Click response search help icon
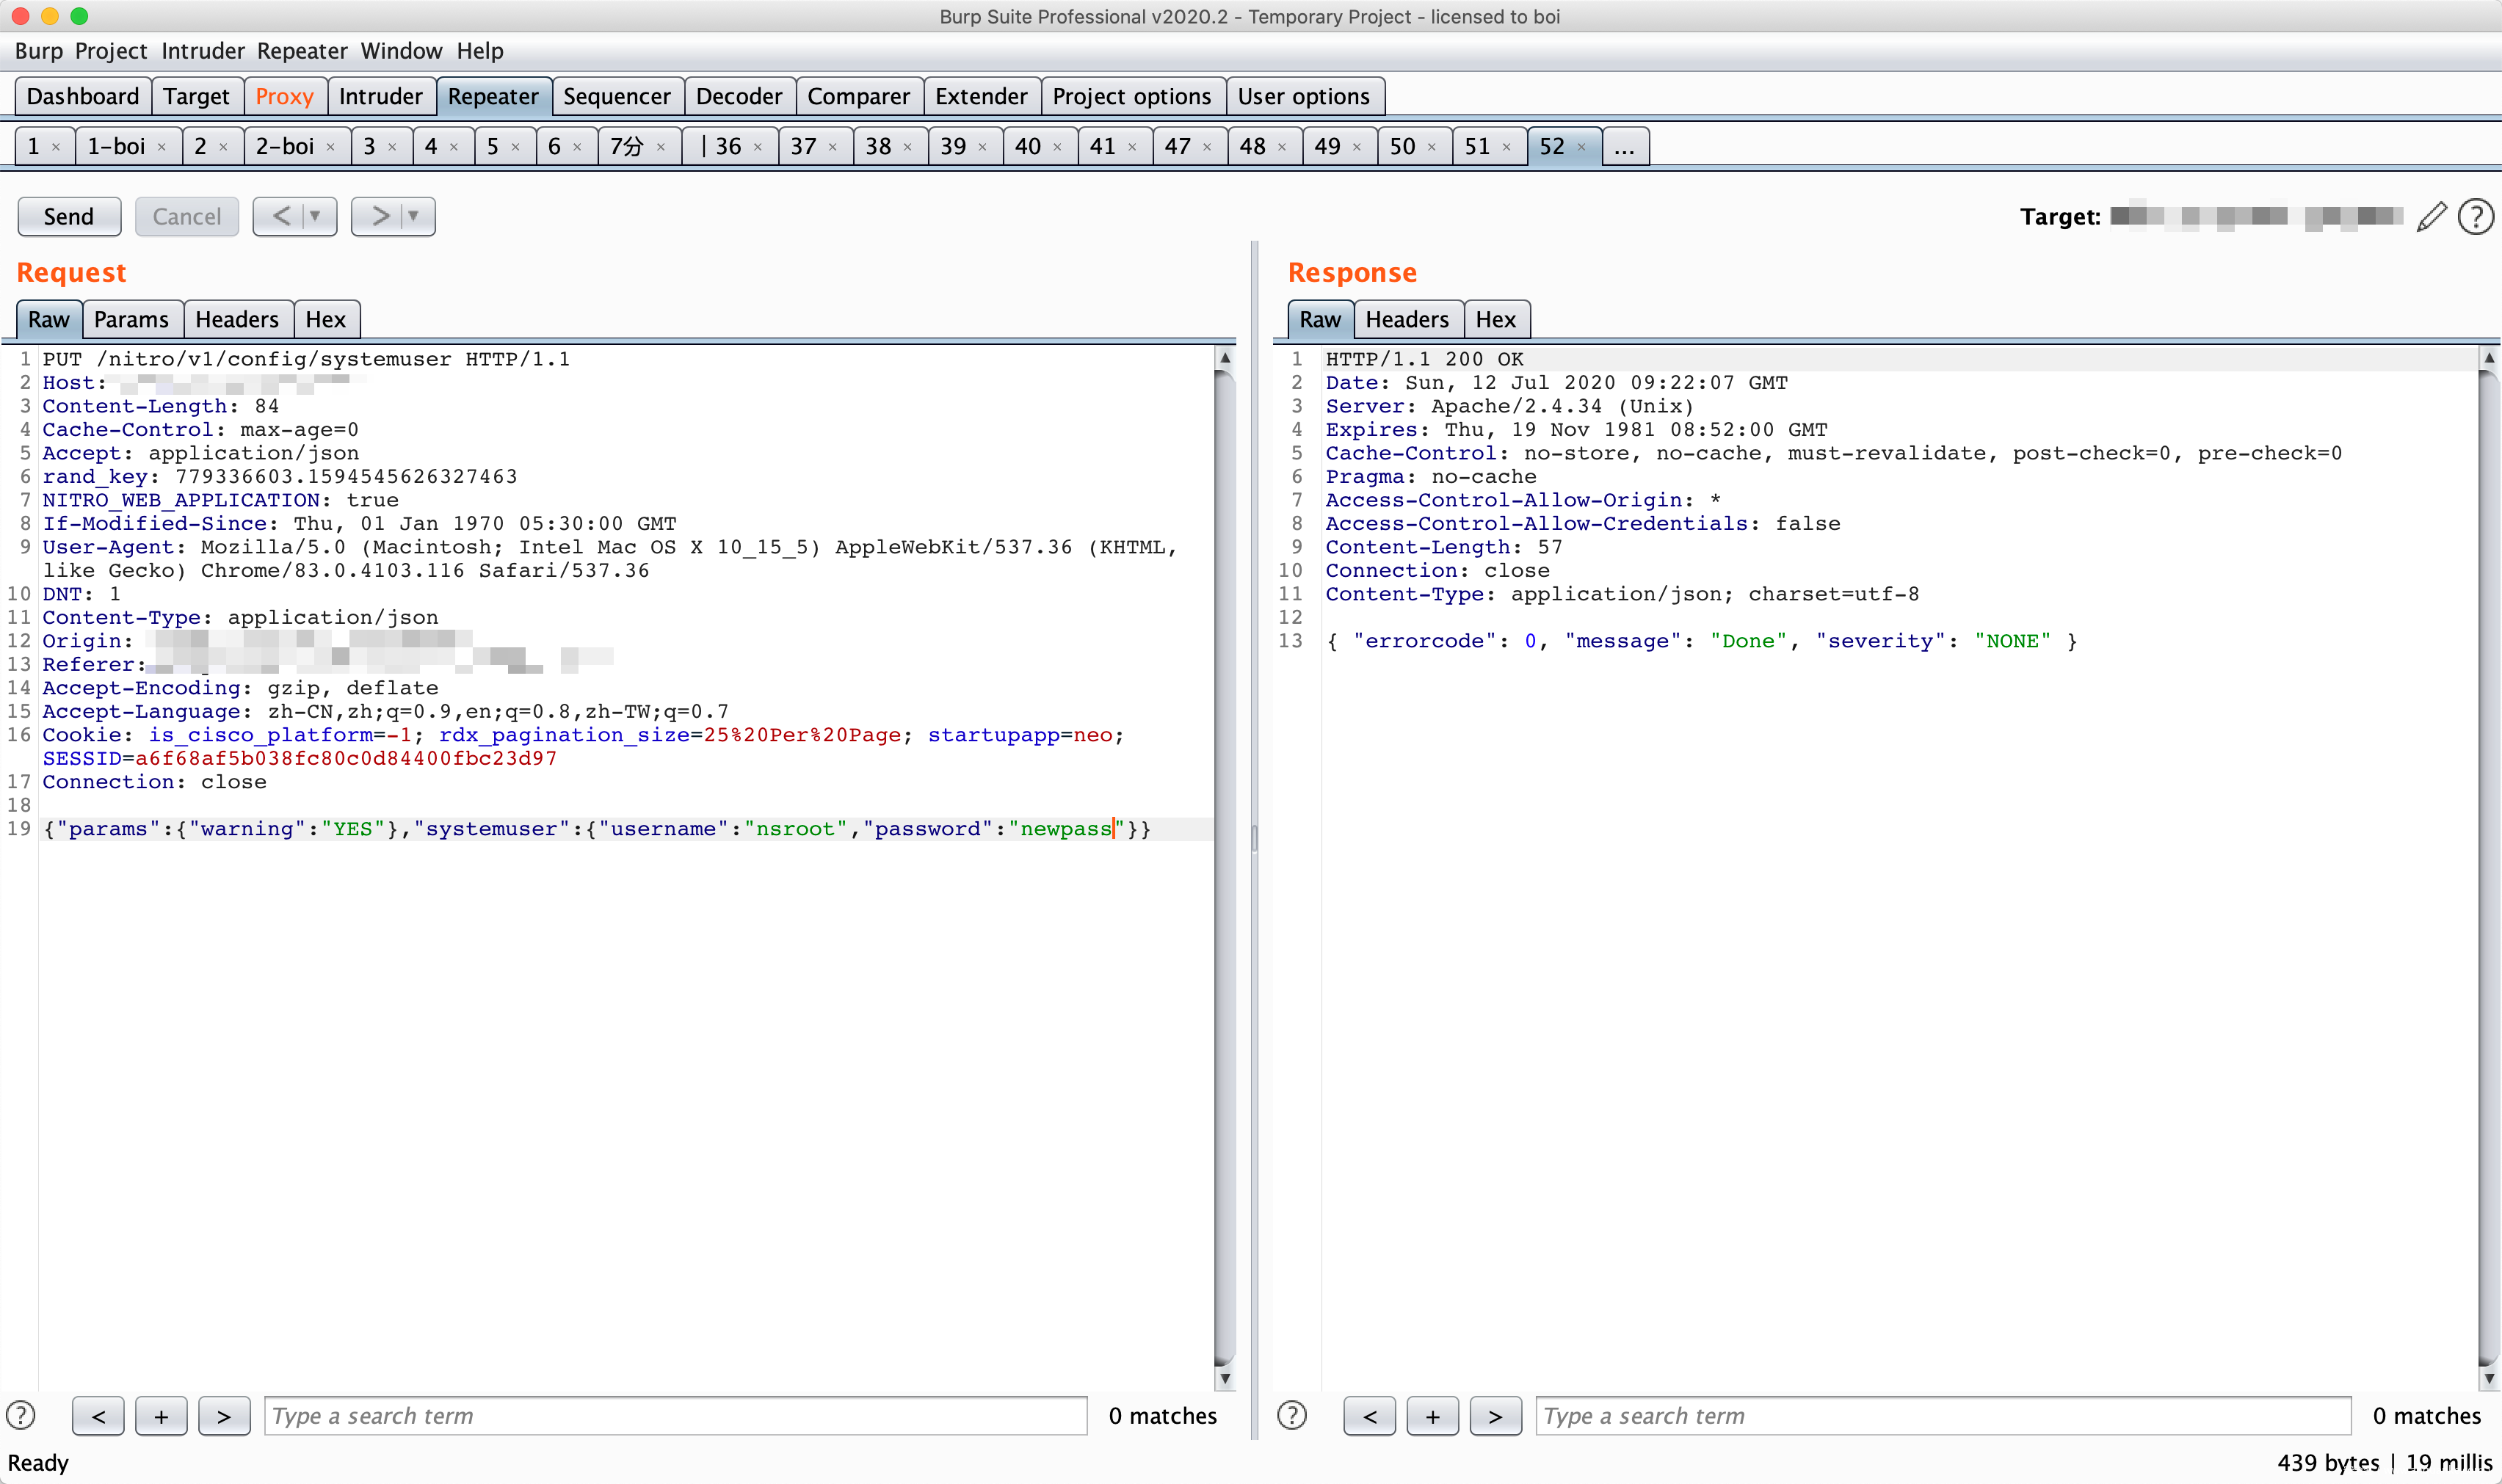 1292,1415
